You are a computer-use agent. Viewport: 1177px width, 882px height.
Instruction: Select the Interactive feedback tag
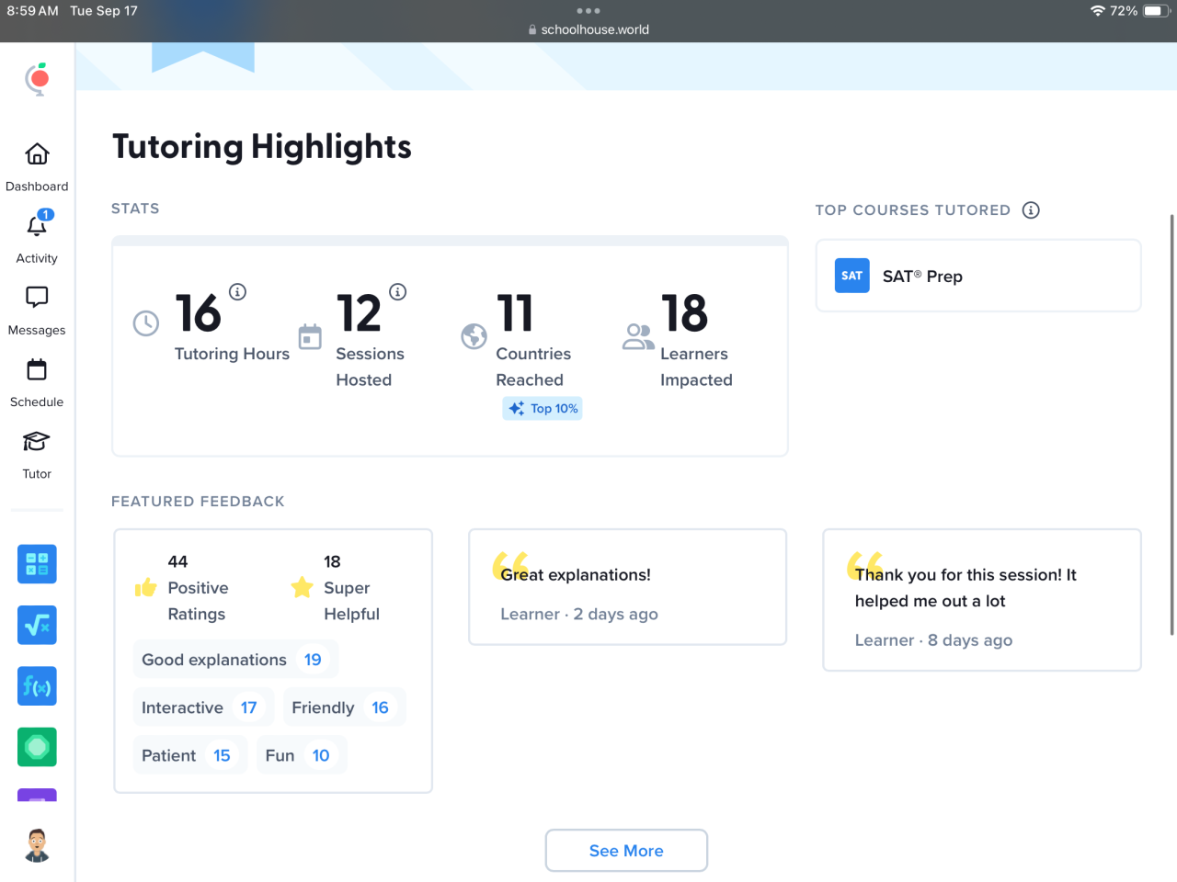pyautogui.click(x=203, y=707)
